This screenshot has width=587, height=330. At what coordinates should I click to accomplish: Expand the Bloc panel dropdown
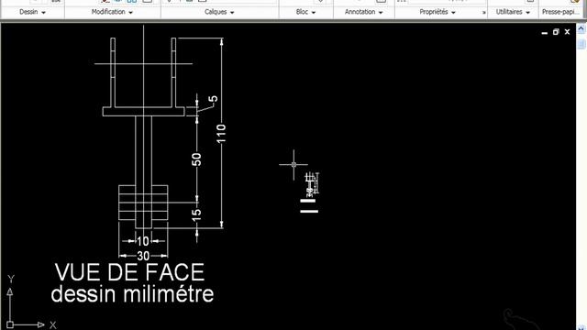[x=305, y=12]
